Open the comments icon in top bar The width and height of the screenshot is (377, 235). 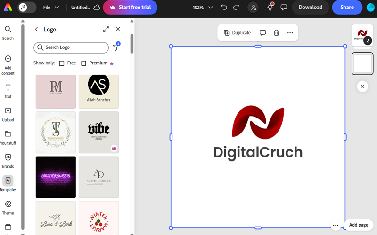pyautogui.click(x=284, y=8)
